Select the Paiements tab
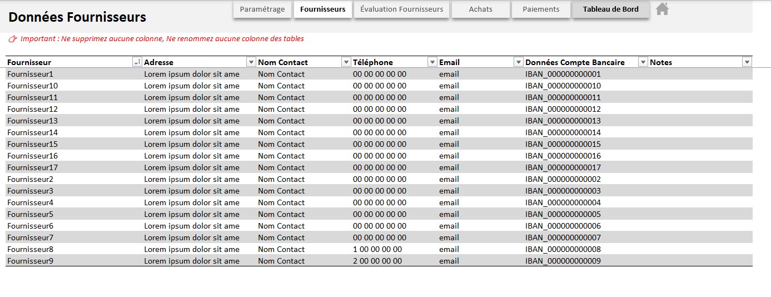The height and width of the screenshot is (297, 771). pos(541,9)
